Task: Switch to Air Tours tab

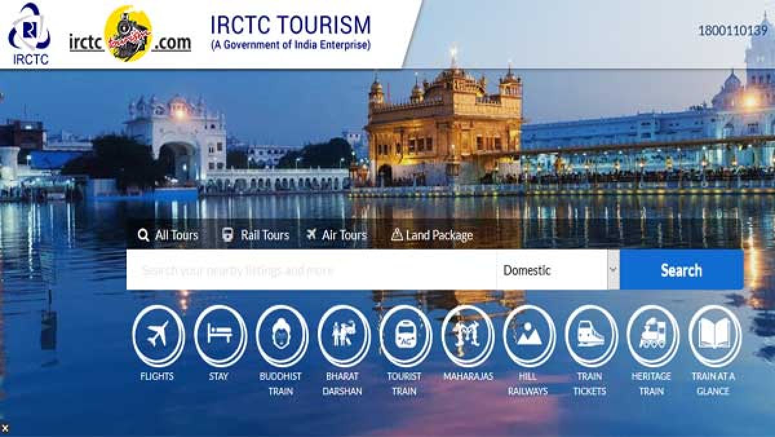Action: tap(336, 235)
